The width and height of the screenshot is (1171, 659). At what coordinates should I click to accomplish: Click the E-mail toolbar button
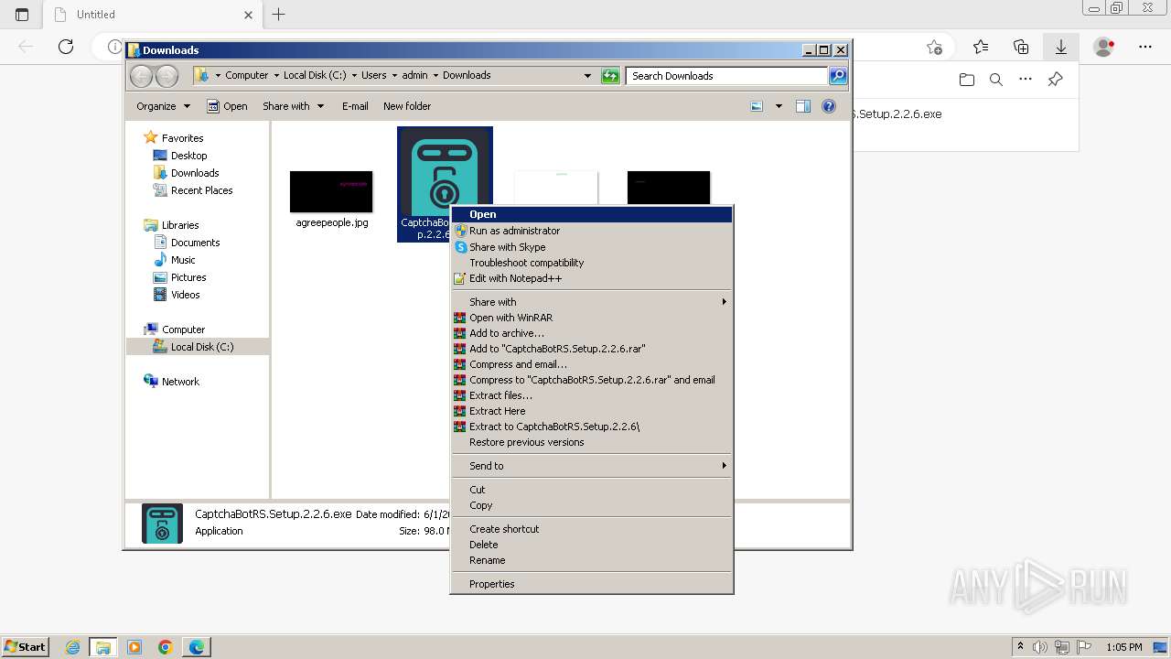[x=355, y=106]
